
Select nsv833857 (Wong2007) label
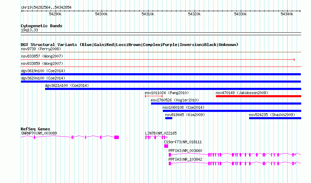42,56
